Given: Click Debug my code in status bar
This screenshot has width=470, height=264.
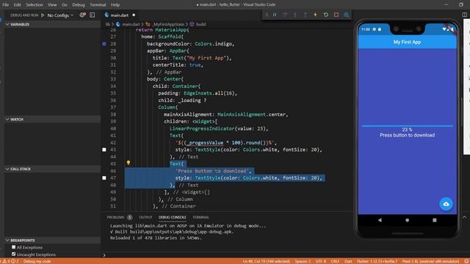Looking at the screenshot, I should 37,261.
